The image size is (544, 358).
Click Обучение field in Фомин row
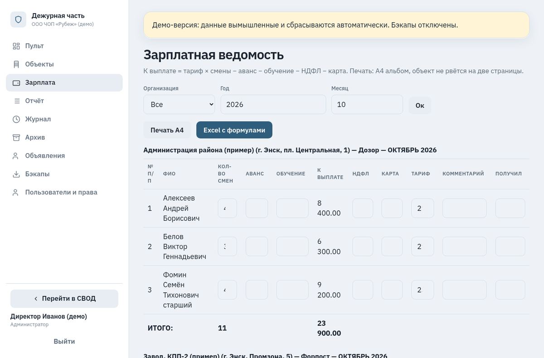[292, 290]
